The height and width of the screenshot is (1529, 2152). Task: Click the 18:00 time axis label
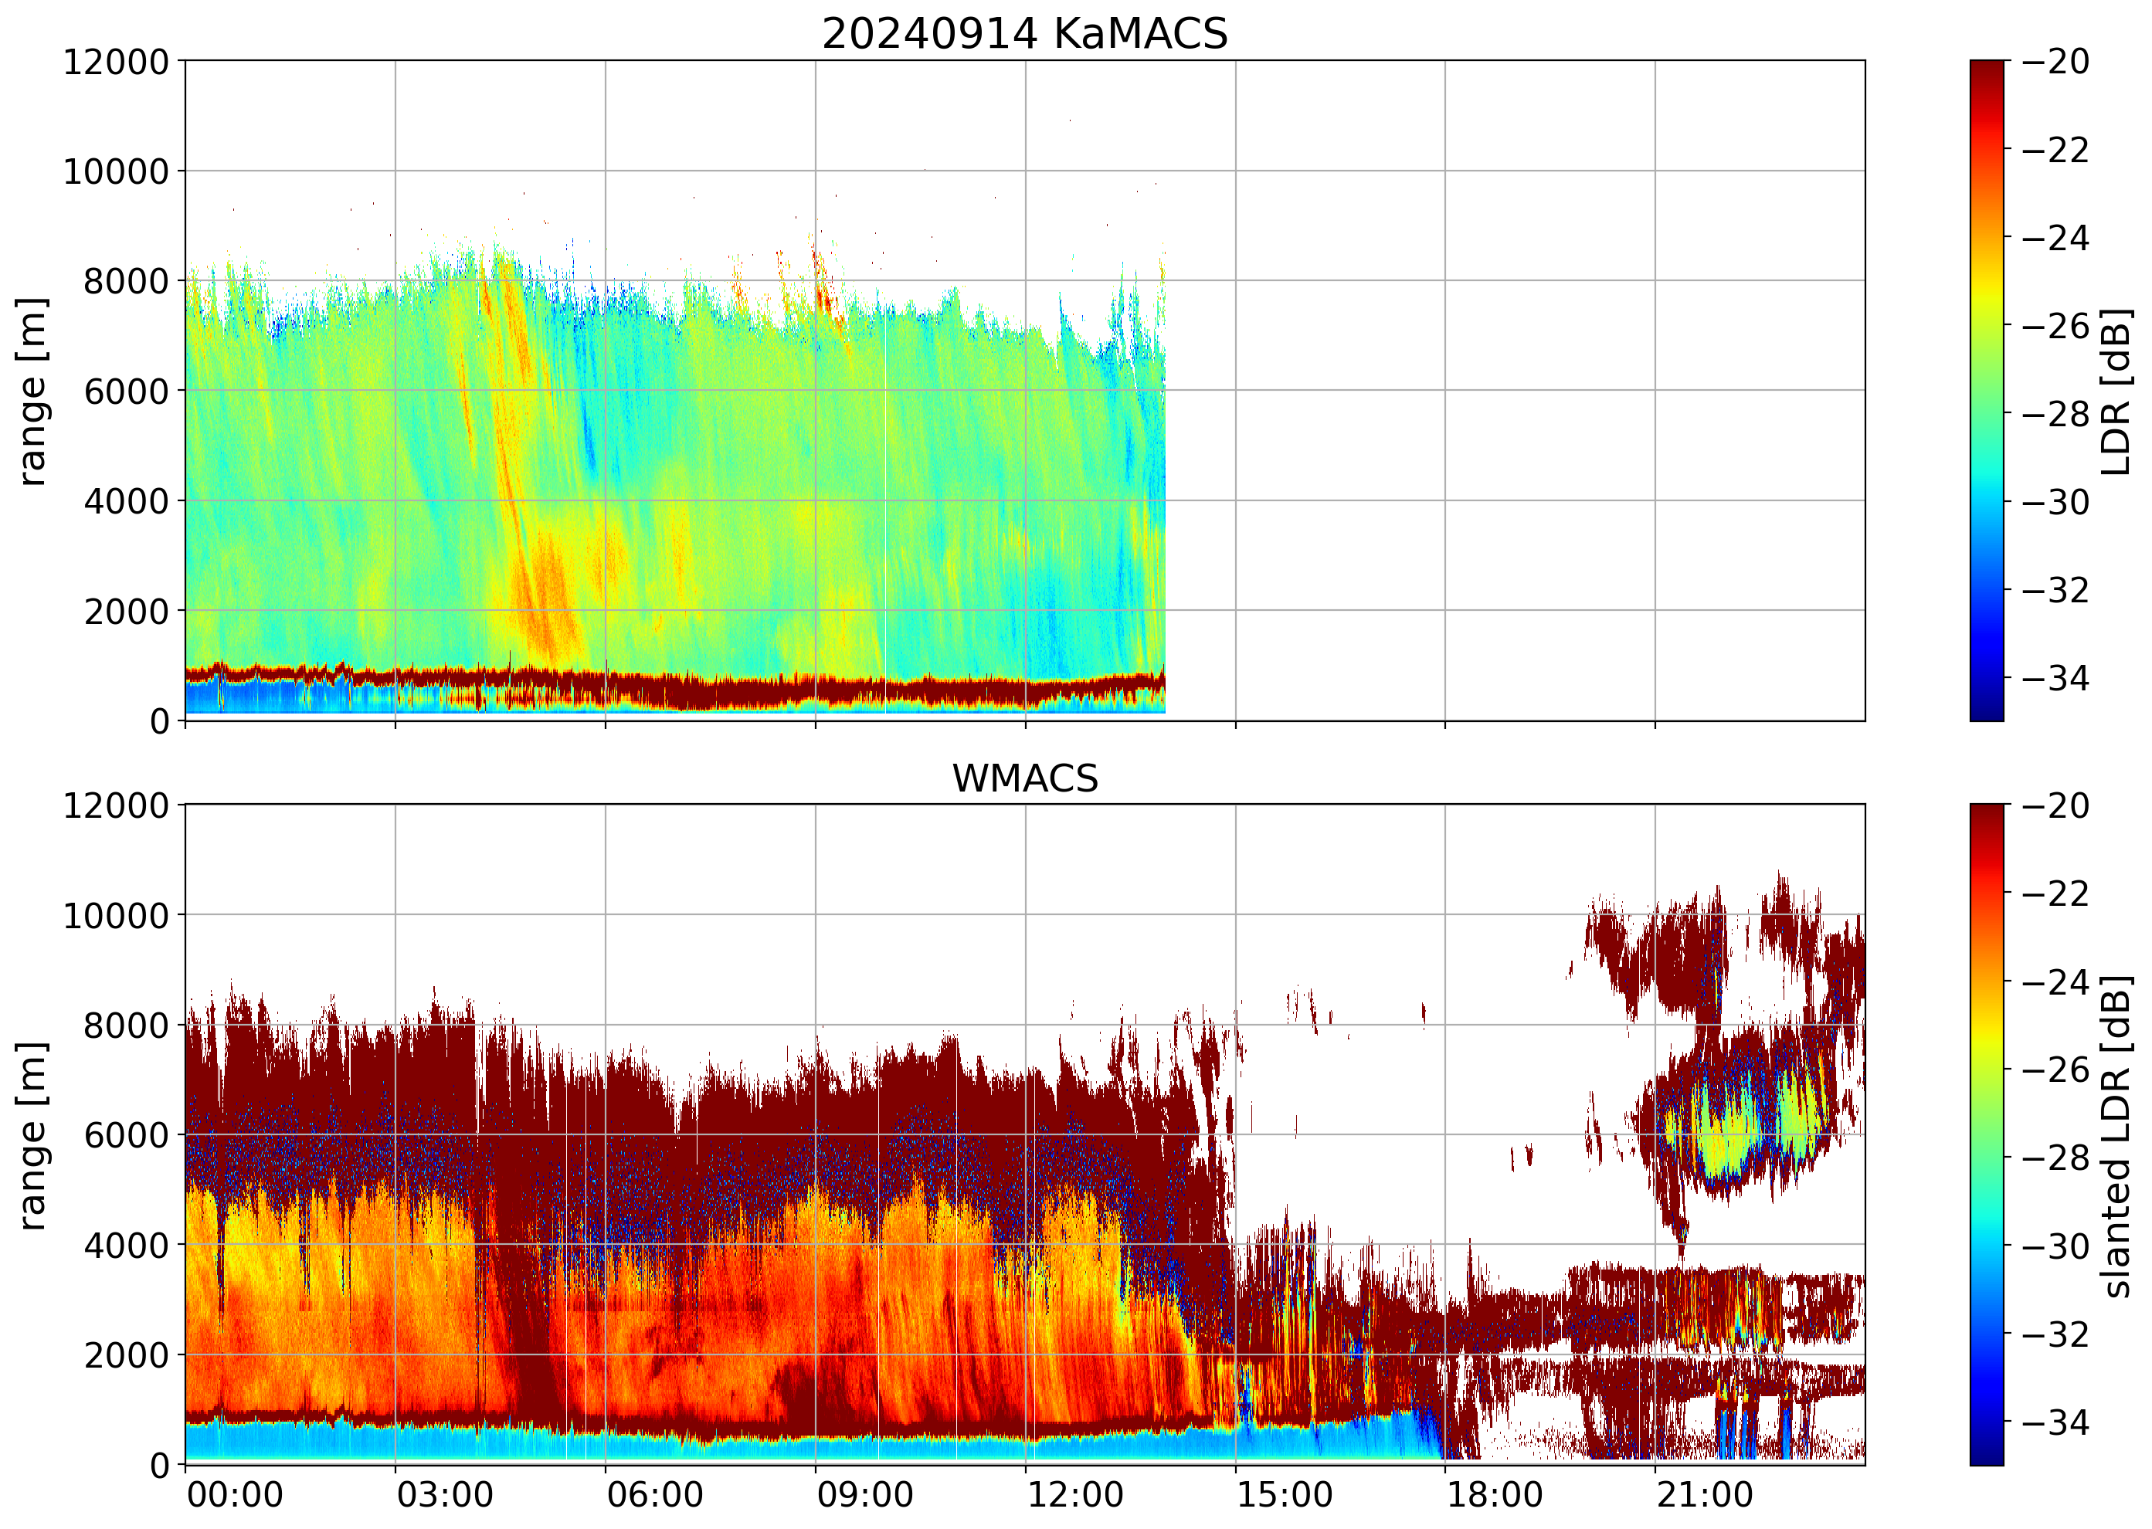1495,1495
